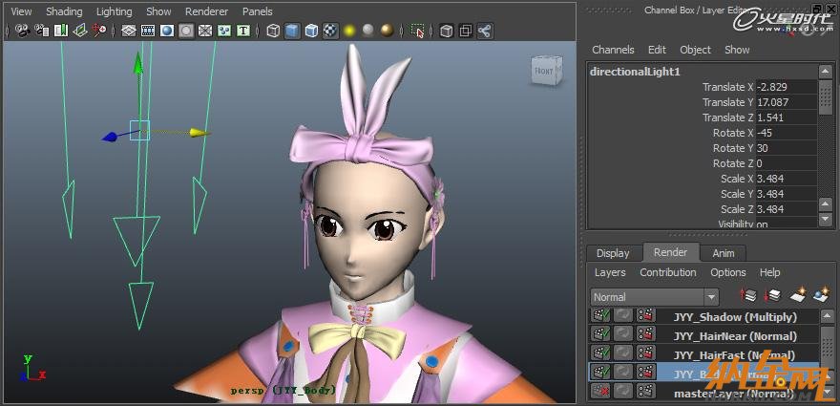
Task: Click the Image Plane icon
Action: pos(80,31)
